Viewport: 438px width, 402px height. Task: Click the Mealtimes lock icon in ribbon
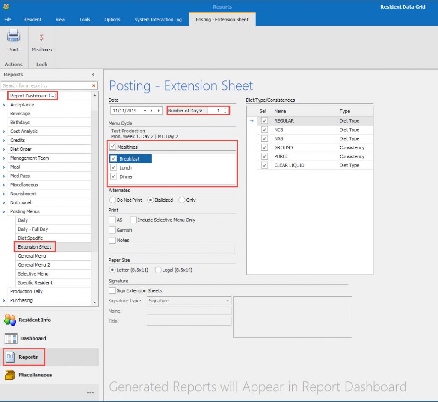[x=41, y=38]
